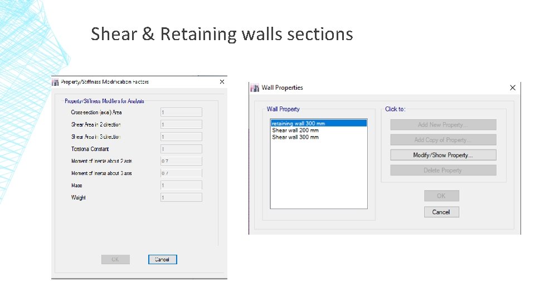The height and width of the screenshot is (301, 535).
Task: Select Shear wall 200 mm property
Action: coord(295,130)
